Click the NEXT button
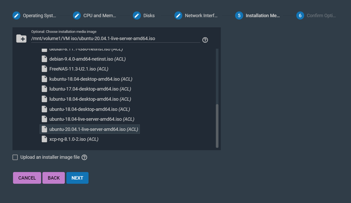The image size is (351, 203). (x=77, y=178)
